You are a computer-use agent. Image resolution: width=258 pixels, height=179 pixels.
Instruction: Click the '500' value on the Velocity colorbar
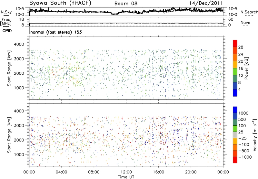242,120
